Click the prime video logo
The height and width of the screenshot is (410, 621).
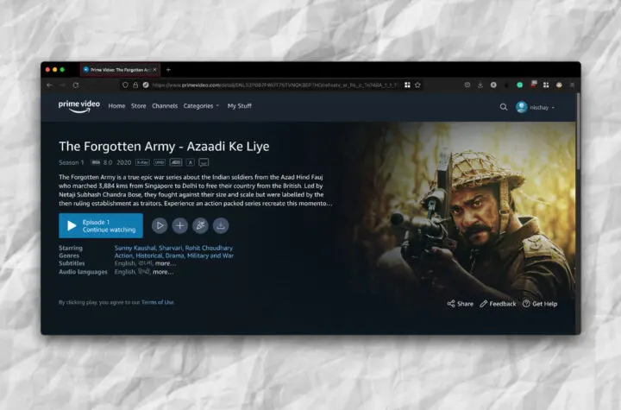click(x=79, y=106)
